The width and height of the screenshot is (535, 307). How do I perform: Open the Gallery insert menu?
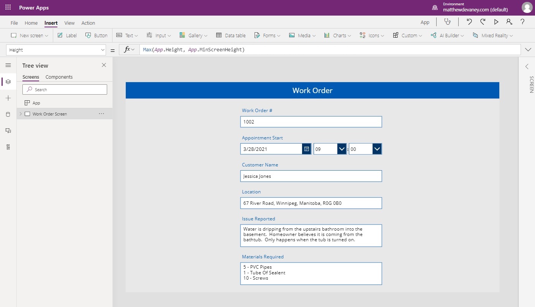pos(193,35)
